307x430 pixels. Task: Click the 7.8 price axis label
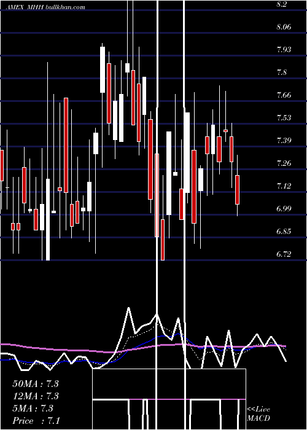click(282, 72)
